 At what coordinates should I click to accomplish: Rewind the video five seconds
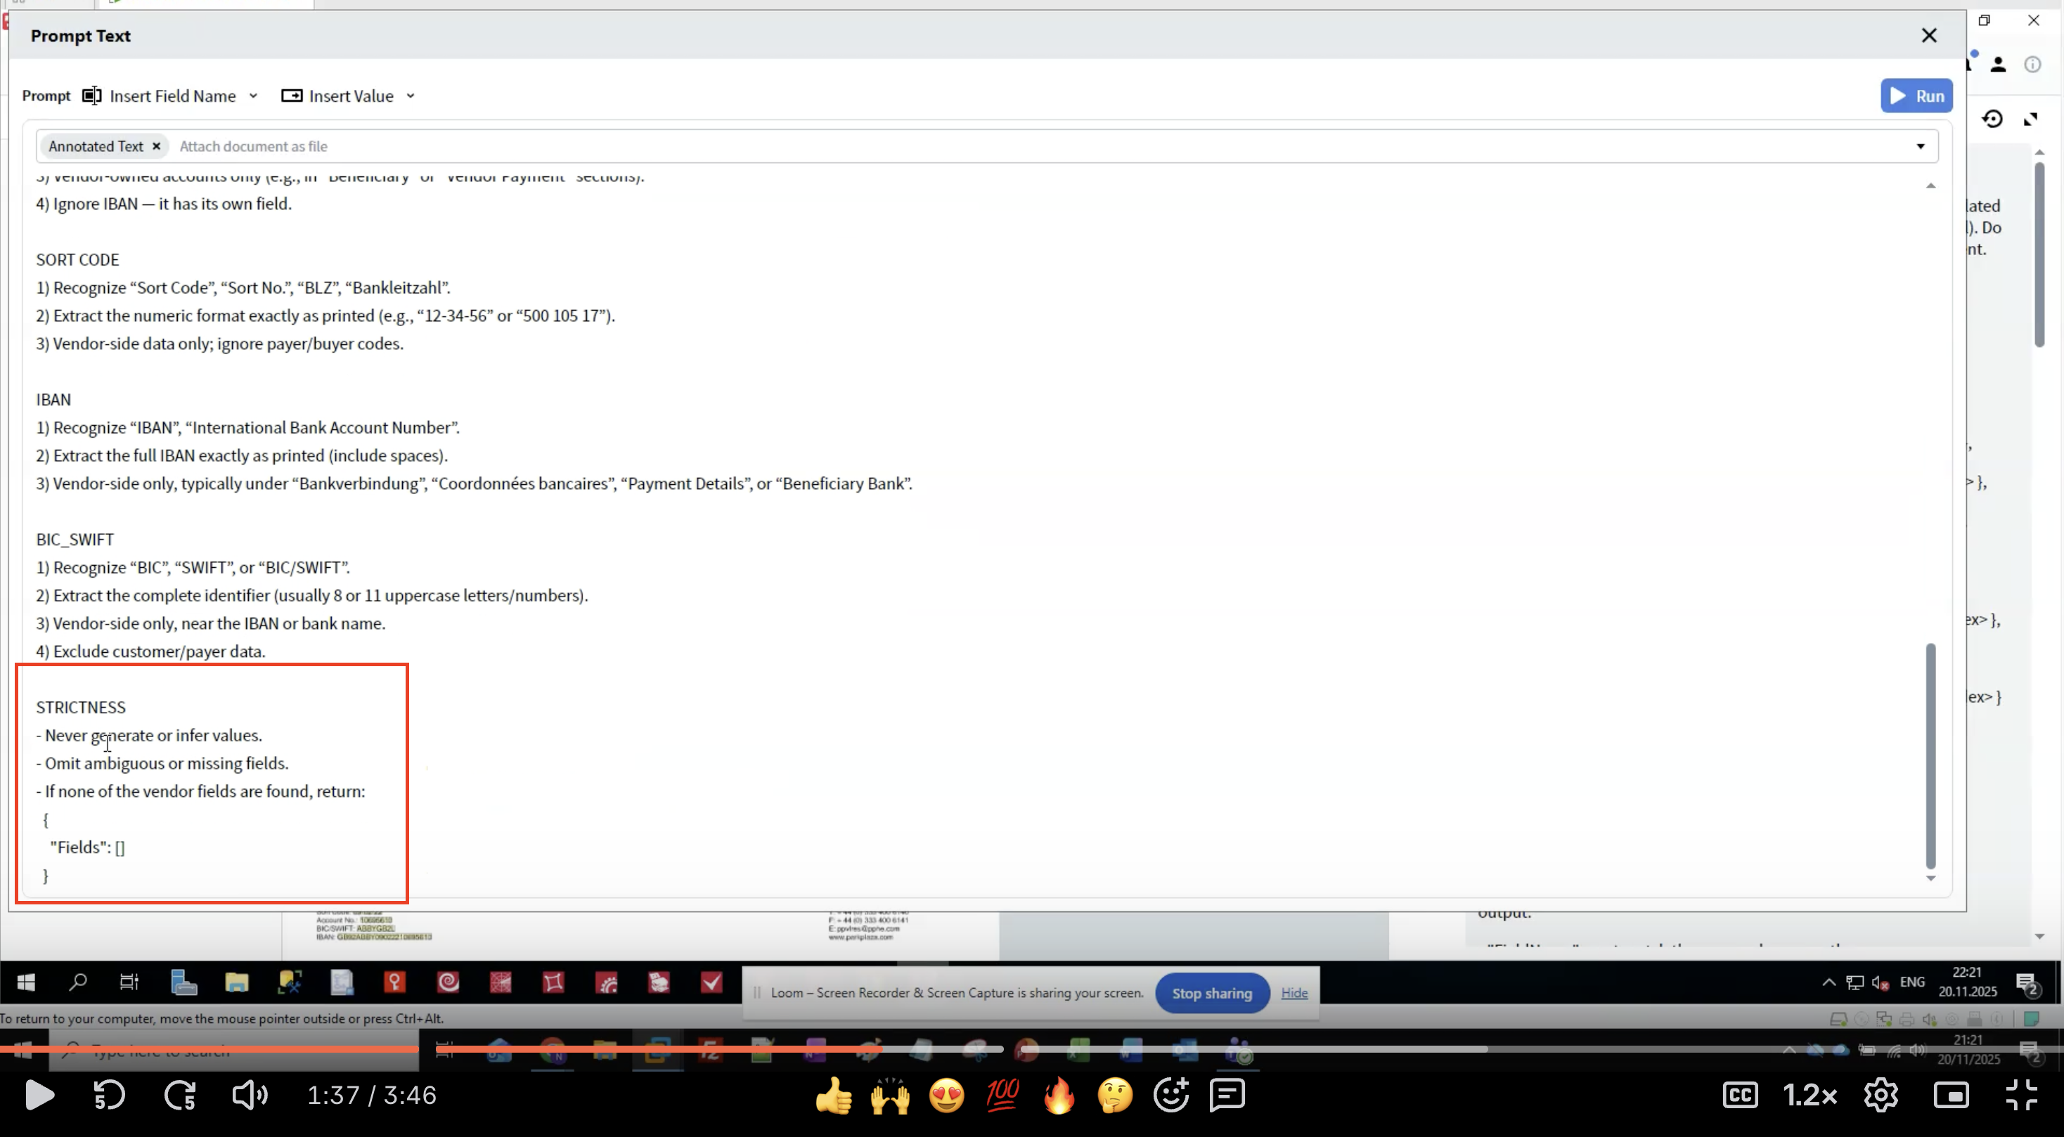109,1095
